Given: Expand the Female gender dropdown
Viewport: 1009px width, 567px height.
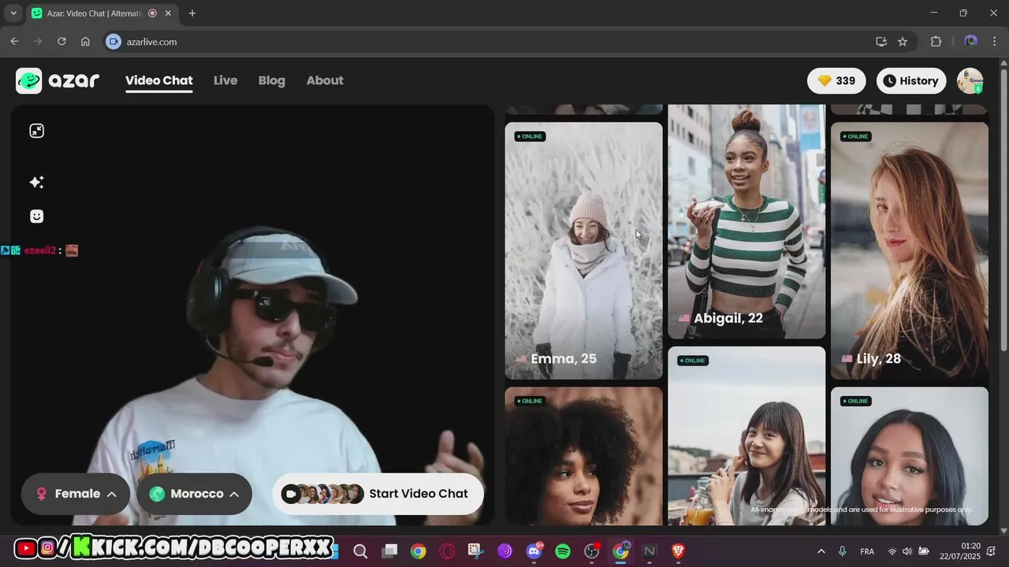Looking at the screenshot, I should [76, 494].
